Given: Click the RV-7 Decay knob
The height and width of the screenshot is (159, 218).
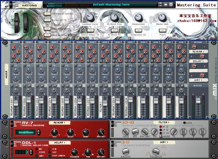Looking at the screenshot, I should click(70, 132).
